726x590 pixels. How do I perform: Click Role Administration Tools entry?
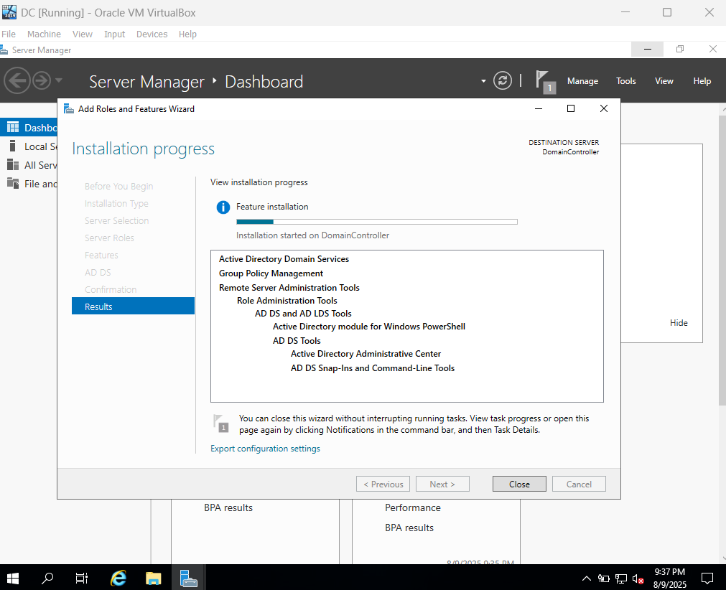287,301
